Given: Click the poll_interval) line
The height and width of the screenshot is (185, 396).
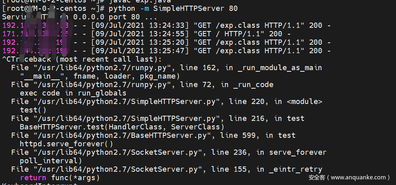Looking at the screenshot, I should (x=51, y=161).
